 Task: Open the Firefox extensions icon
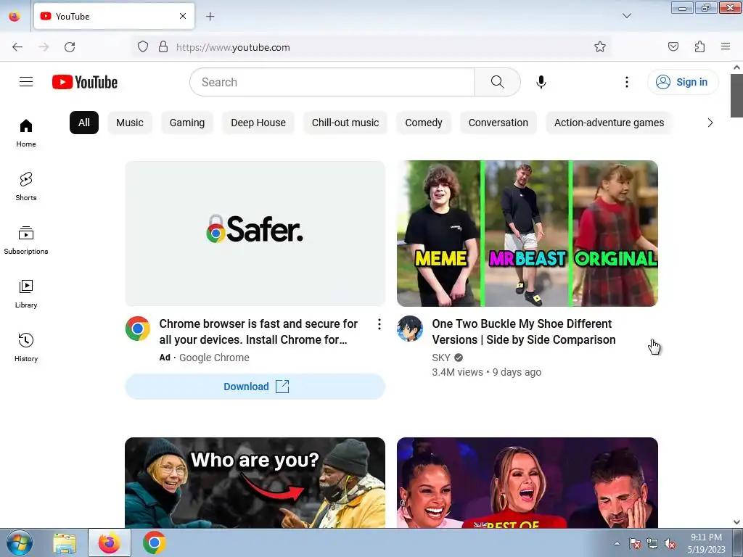click(699, 46)
